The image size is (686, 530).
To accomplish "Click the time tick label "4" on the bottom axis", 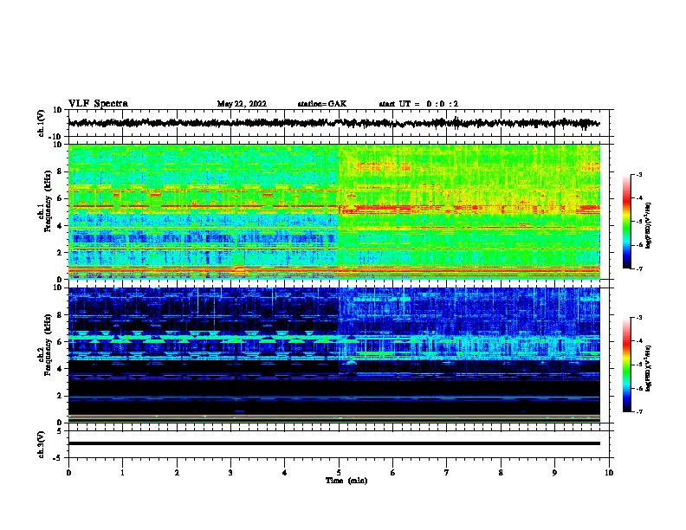I will click(285, 473).
